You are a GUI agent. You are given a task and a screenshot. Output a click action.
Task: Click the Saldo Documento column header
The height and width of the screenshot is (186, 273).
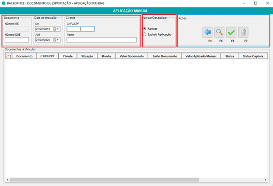click(165, 56)
